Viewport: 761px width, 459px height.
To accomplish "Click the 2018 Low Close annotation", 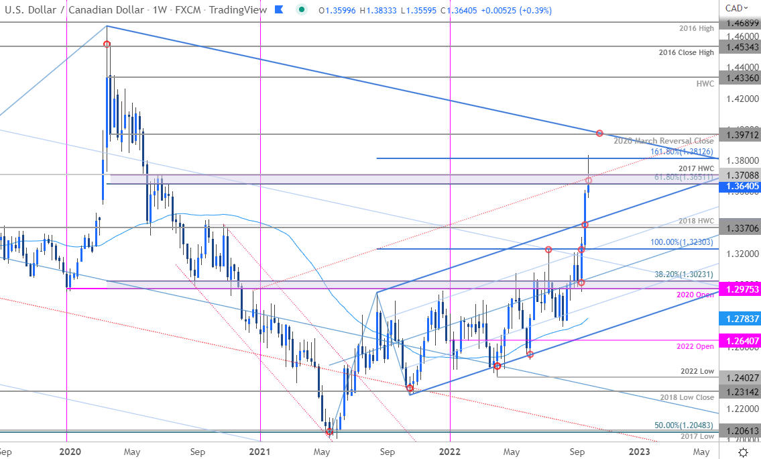I will click(687, 397).
